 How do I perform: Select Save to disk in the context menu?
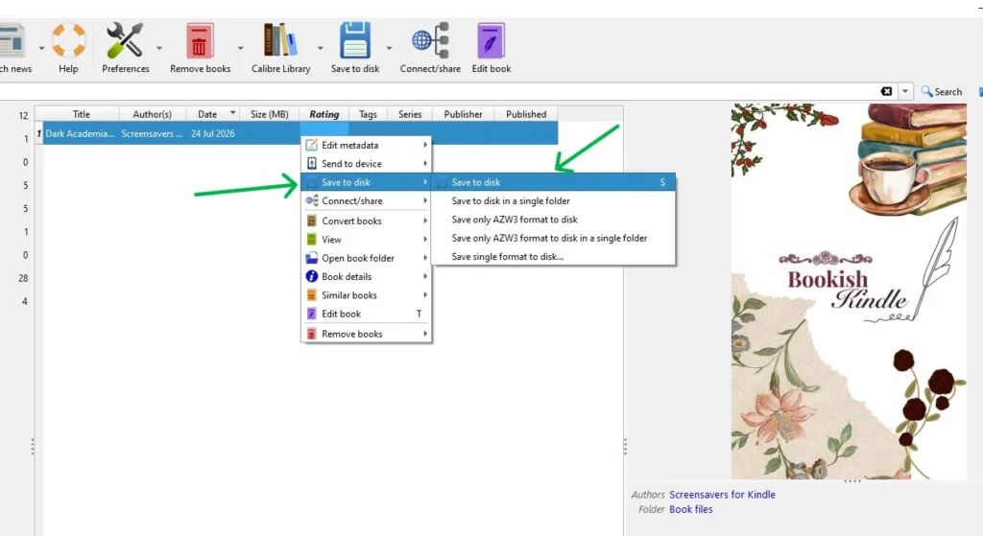tap(367, 182)
